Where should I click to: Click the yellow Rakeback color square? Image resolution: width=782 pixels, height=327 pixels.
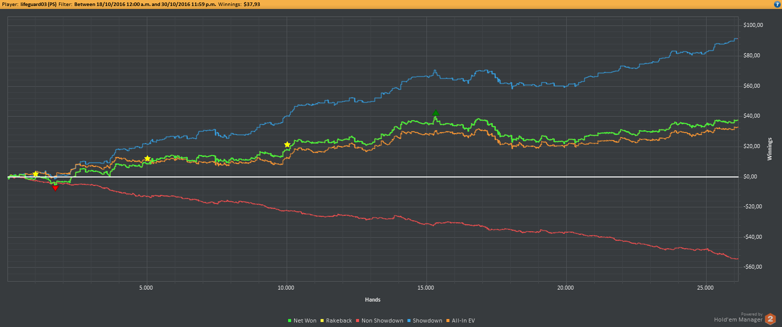pos(323,321)
